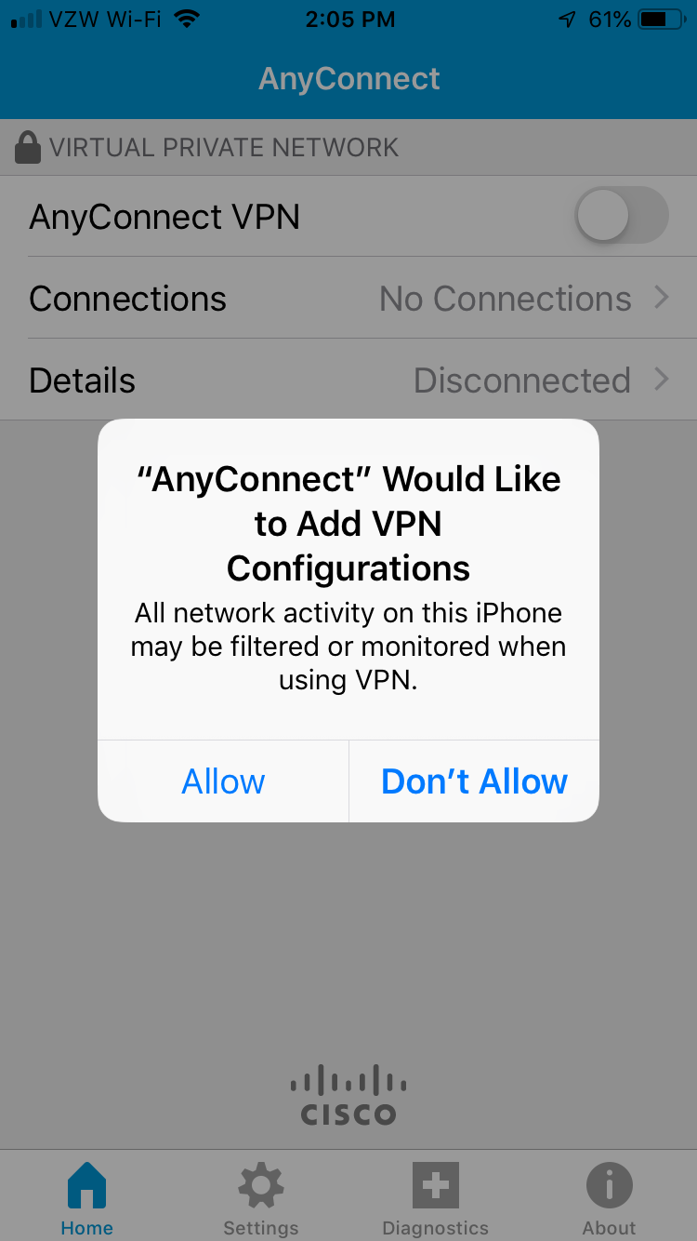Toggle the AnyConnect VPN switch
This screenshot has width=697, height=1241.
pyautogui.click(x=622, y=216)
